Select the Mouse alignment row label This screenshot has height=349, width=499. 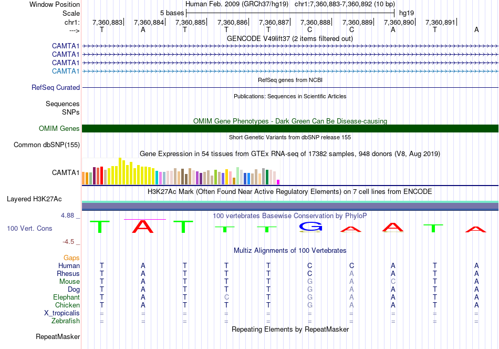coord(69,282)
